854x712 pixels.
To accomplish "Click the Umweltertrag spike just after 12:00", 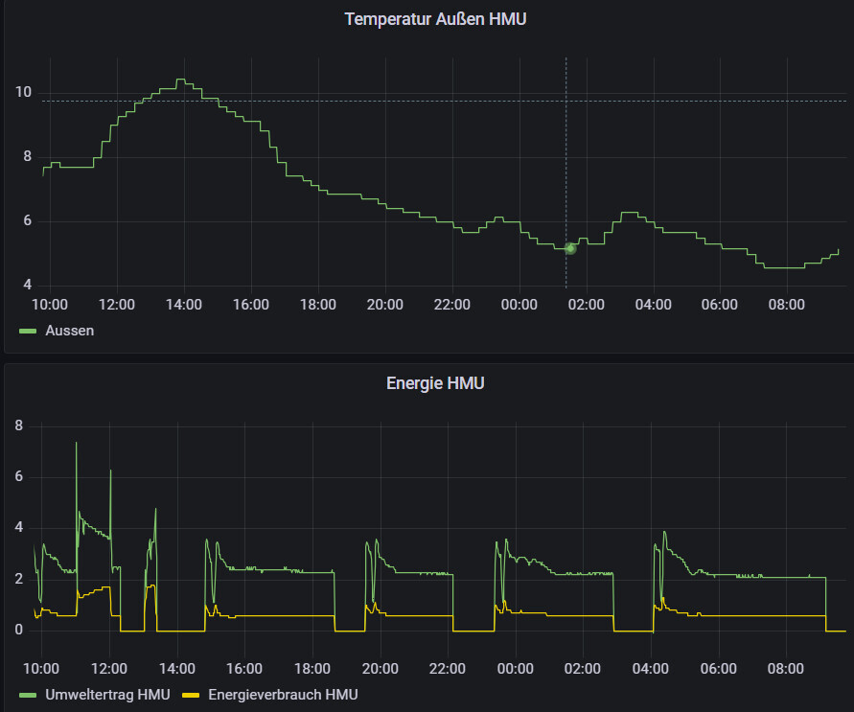I will tap(111, 471).
